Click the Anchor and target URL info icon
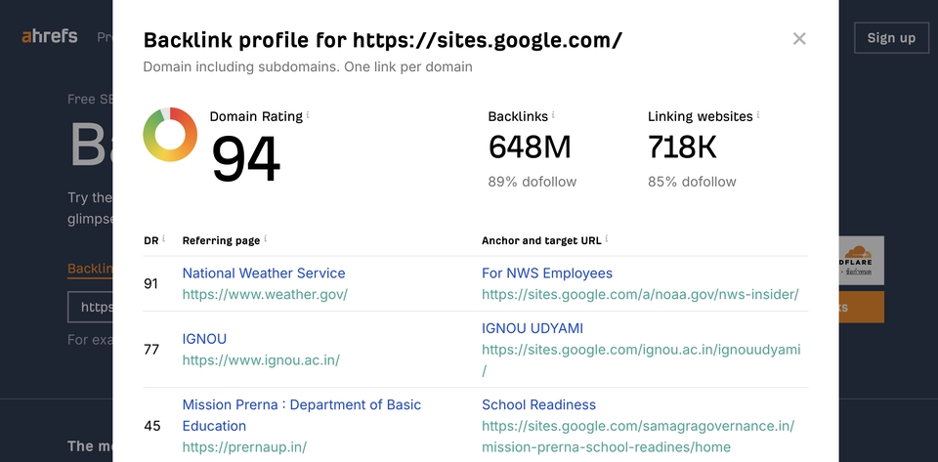The image size is (938, 462). point(608,239)
